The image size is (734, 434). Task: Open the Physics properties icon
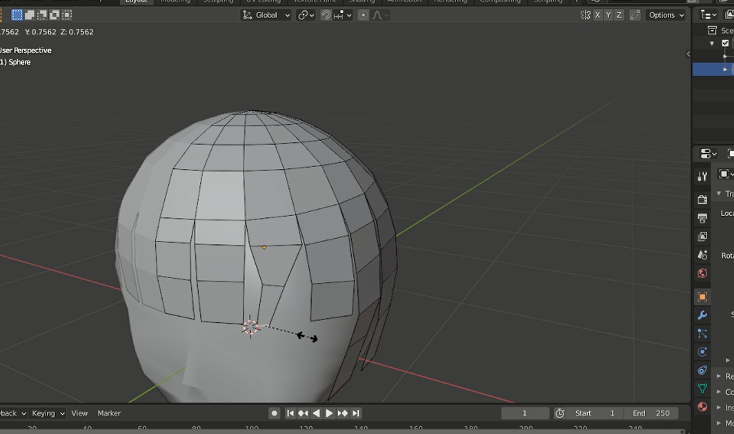[702, 352]
